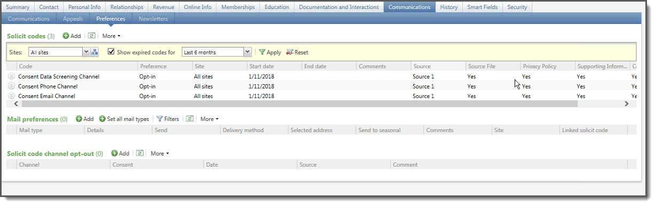Click the Apply filter funnel icon
Viewport: 655px width, 205px height.
[x=262, y=52]
